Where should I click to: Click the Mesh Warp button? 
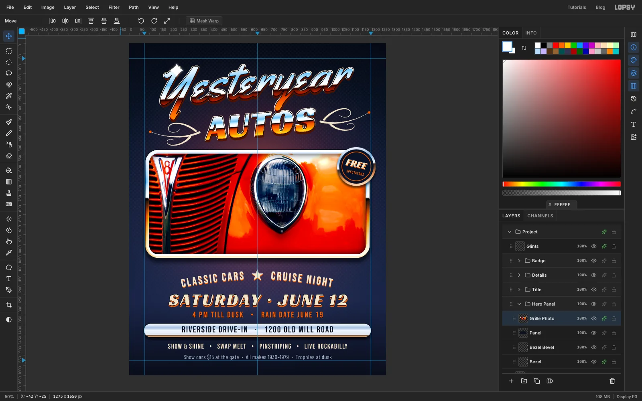point(204,21)
